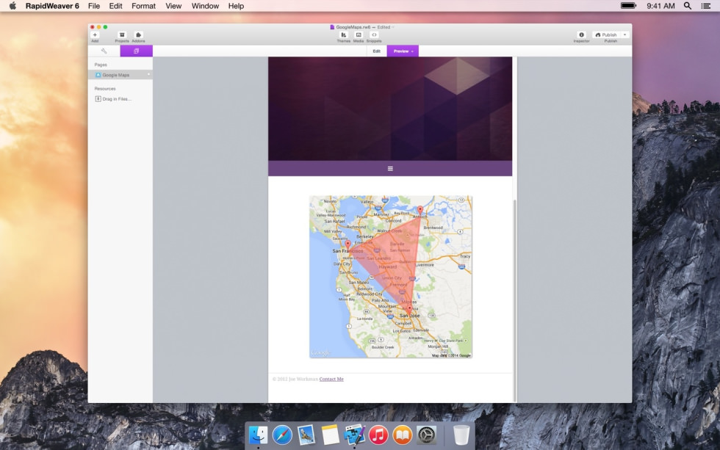Launch Safari from the Dock
The width and height of the screenshot is (720, 450).
click(282, 435)
